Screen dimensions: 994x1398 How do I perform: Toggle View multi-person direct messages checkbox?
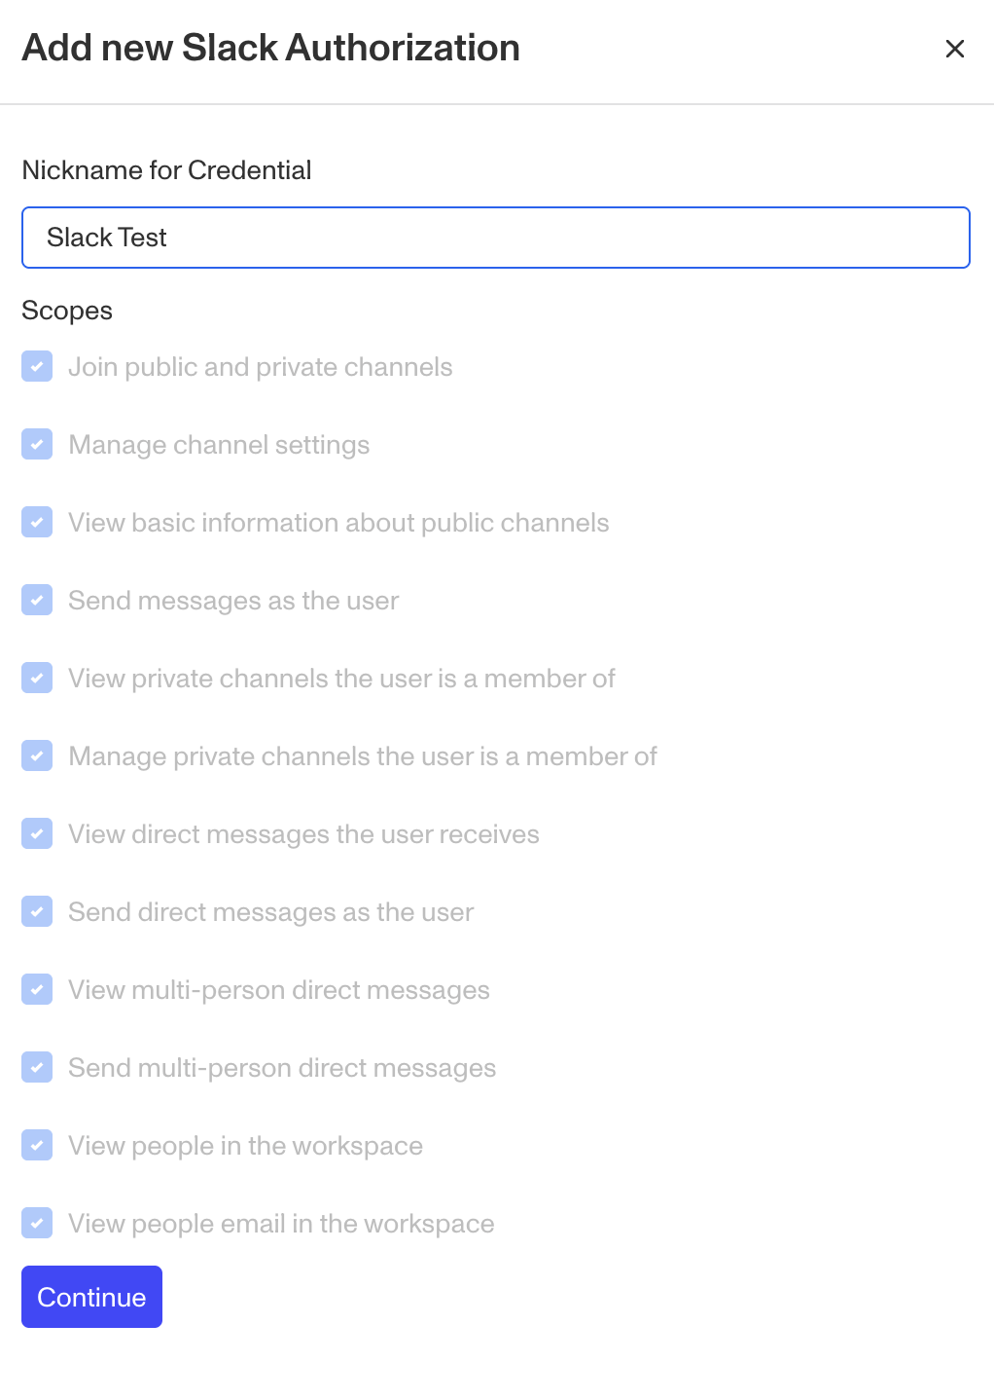(x=37, y=990)
